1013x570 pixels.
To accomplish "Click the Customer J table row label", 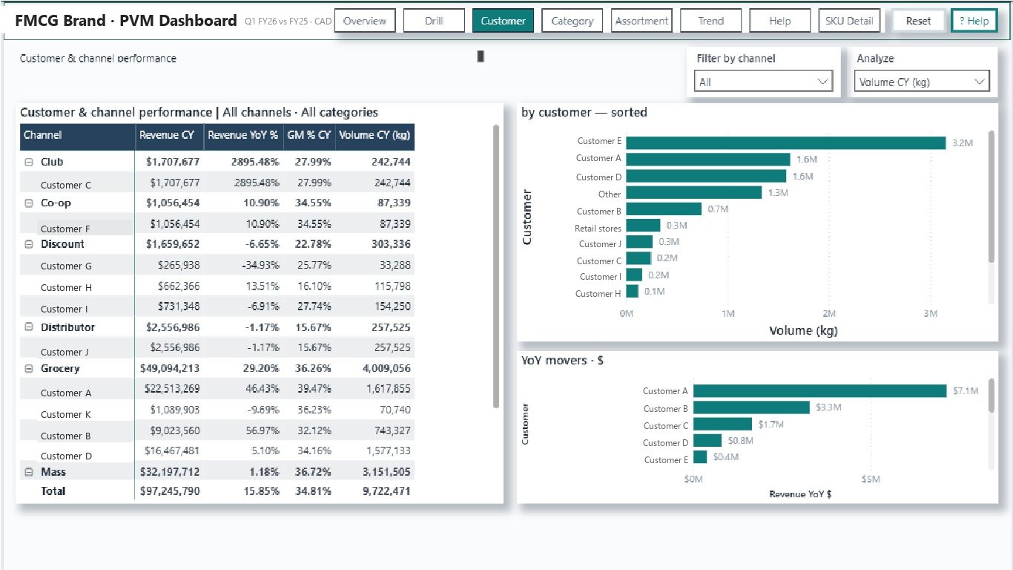I will [x=65, y=353].
